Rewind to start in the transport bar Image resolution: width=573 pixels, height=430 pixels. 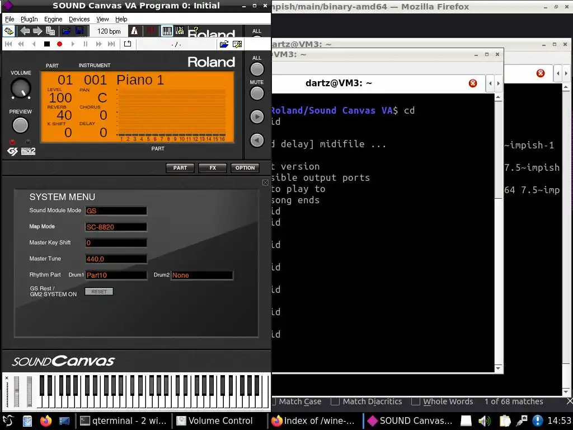coord(8,44)
